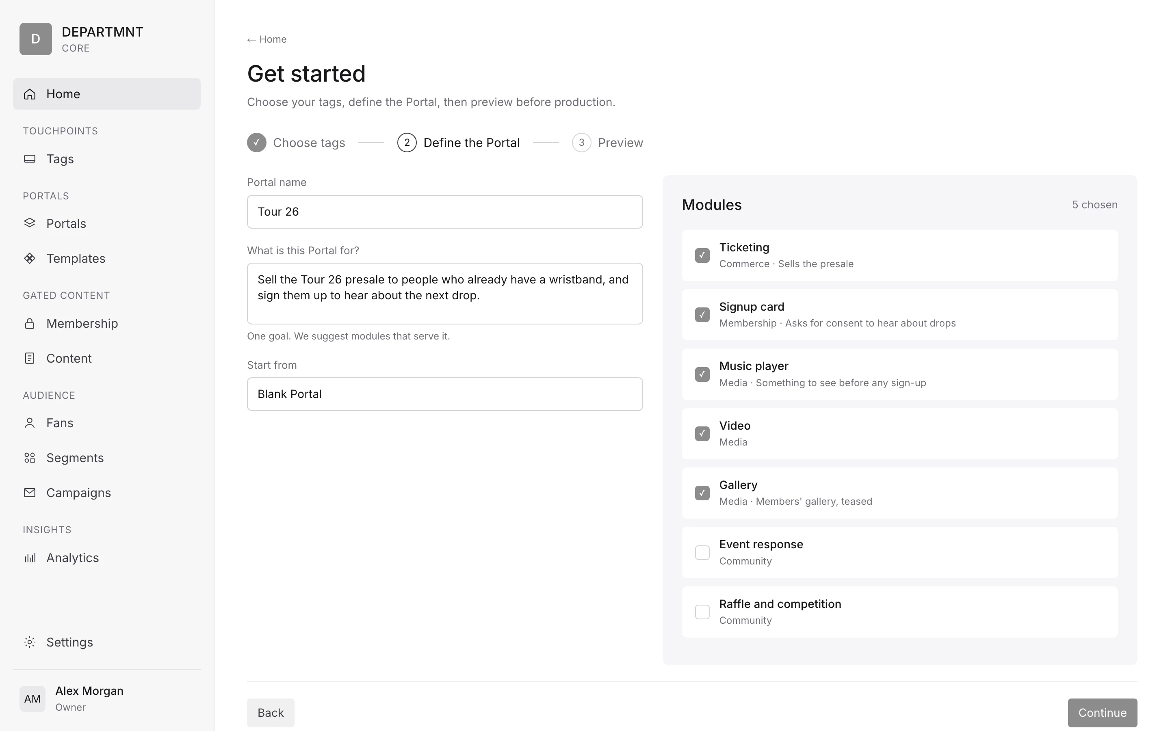Click the Analytics bar chart icon
The image size is (1170, 731).
[30, 558]
